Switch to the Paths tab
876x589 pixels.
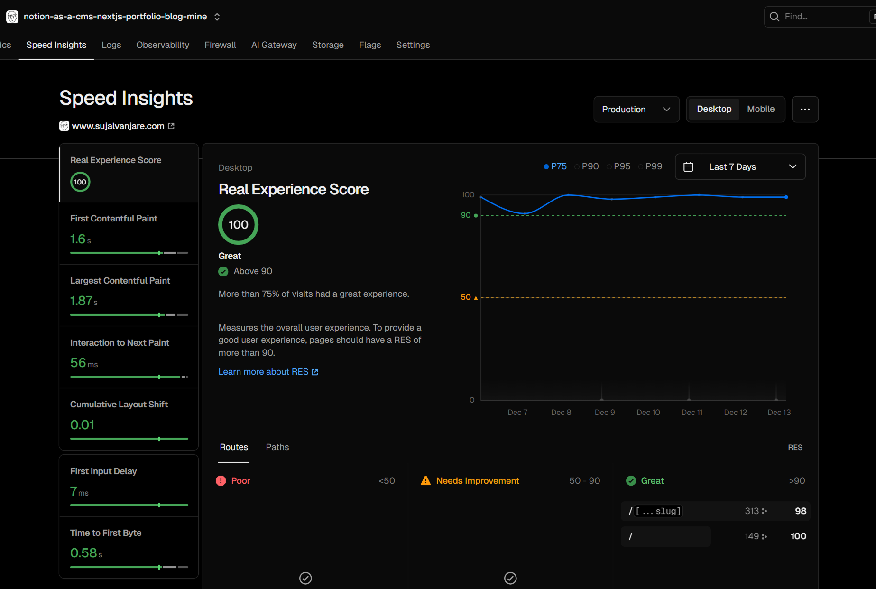277,447
